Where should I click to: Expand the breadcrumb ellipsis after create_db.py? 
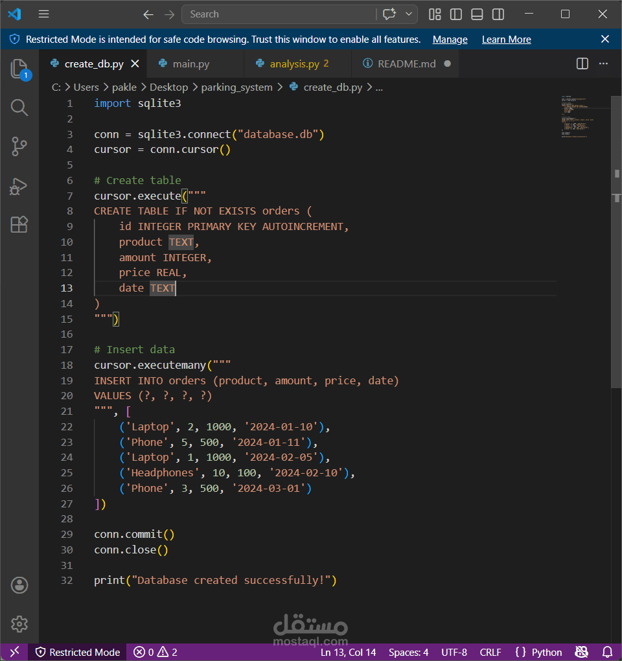[x=379, y=87]
